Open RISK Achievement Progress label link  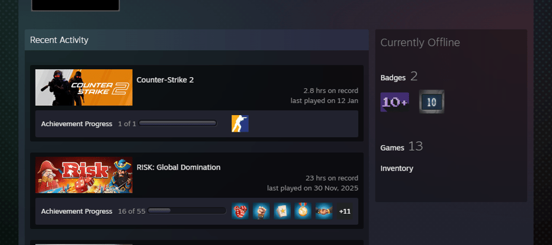77,211
